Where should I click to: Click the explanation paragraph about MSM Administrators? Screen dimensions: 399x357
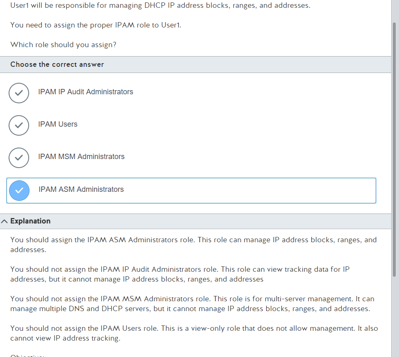tap(192, 304)
